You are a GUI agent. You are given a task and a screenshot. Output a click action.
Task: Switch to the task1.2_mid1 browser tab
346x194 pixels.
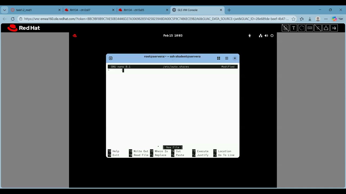click(35, 10)
